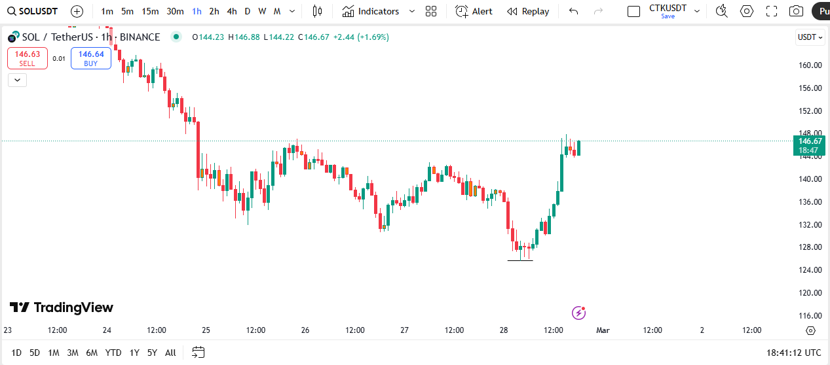Click the purple lightning event marker
Screen dimensions: 830x365
(x=578, y=313)
